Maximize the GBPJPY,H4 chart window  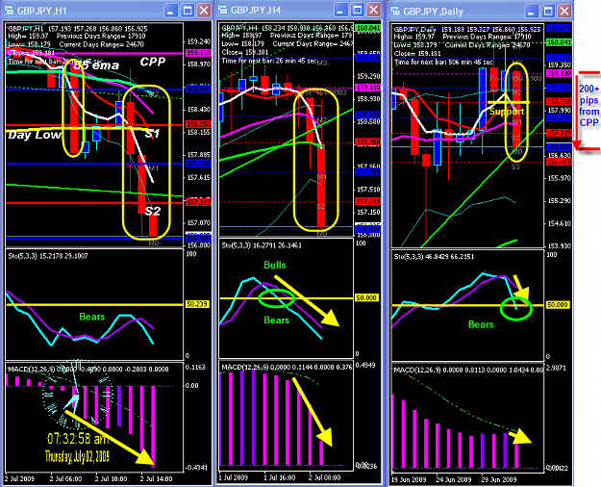(x=357, y=10)
